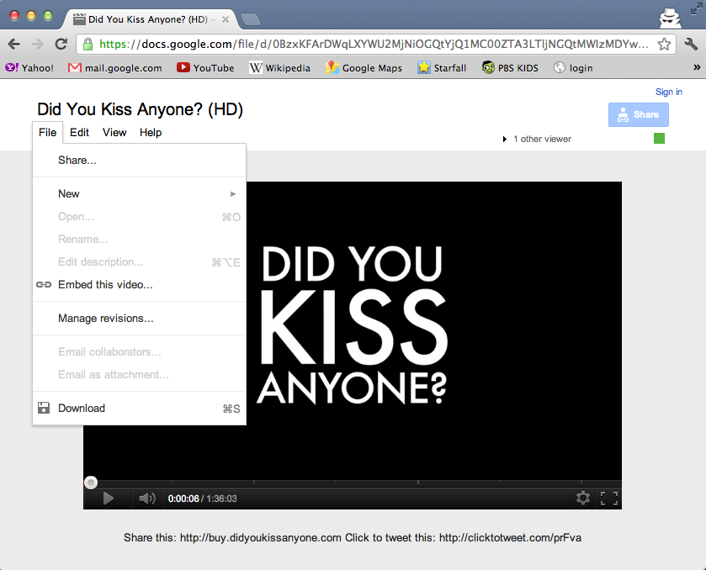Choose Share... from the File menu
Screen dimensions: 706x570
140,161
